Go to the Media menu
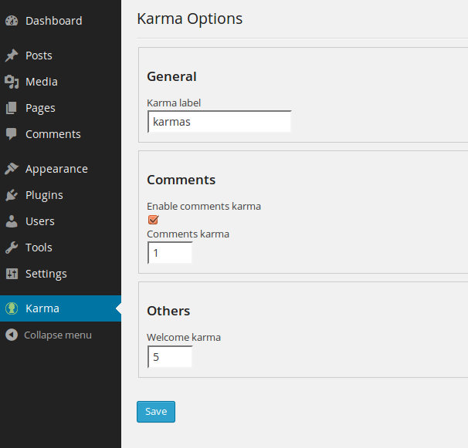 pyautogui.click(x=60, y=82)
